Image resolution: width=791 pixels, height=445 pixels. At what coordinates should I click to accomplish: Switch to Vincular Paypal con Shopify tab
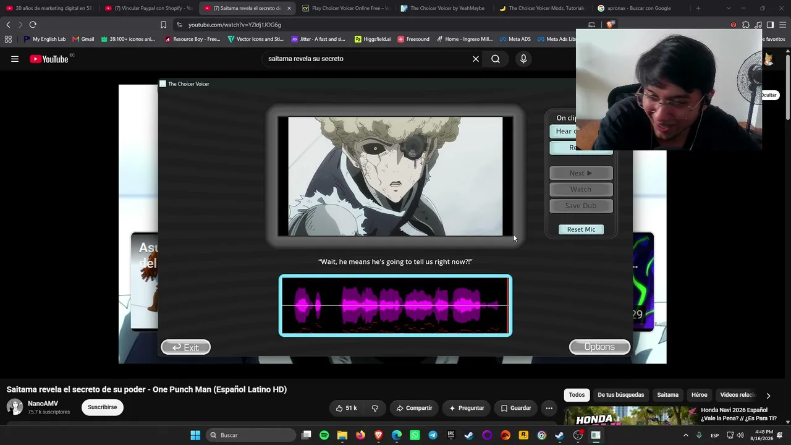148,8
